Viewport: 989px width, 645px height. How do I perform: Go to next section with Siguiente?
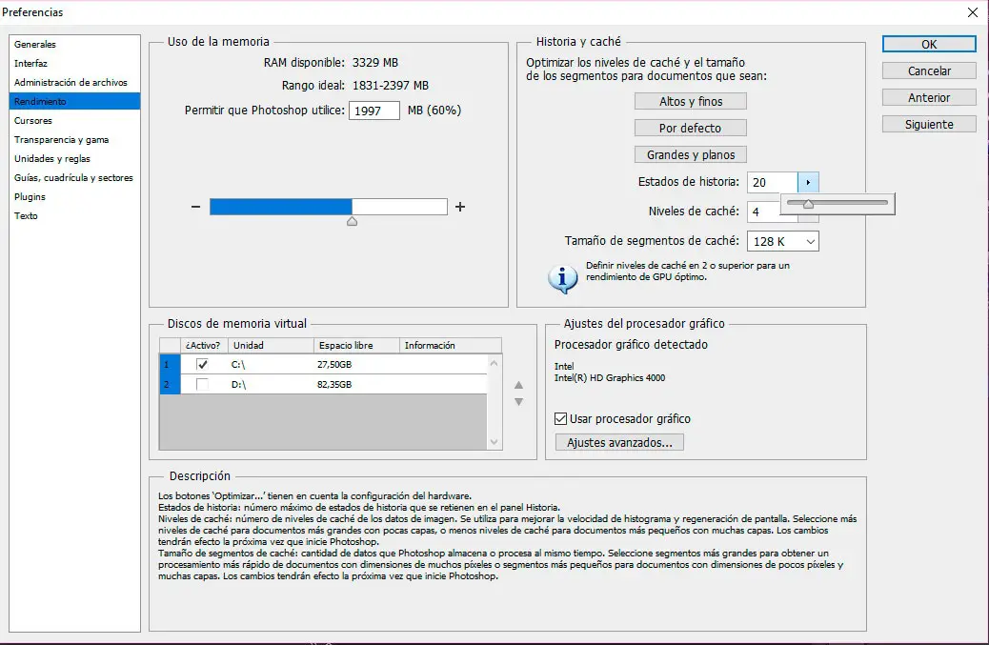click(x=929, y=124)
